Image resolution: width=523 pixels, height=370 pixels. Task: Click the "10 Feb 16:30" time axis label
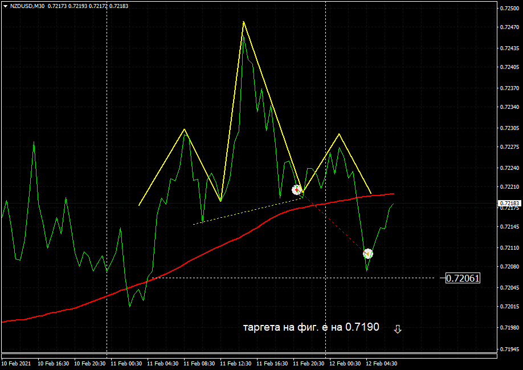(x=54, y=363)
